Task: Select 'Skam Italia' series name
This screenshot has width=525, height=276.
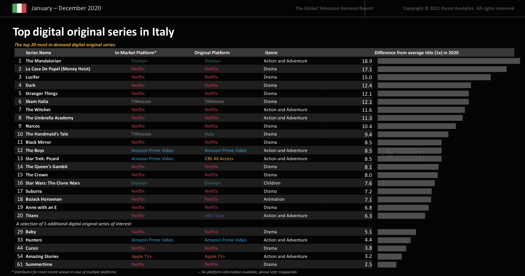Action: coord(37,101)
